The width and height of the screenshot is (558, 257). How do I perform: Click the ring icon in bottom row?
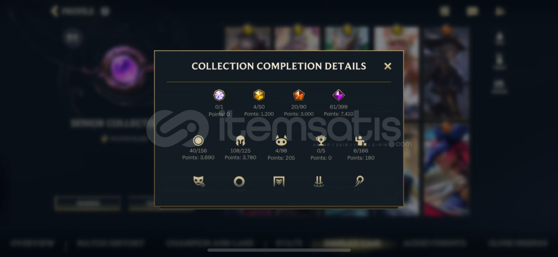239,182
